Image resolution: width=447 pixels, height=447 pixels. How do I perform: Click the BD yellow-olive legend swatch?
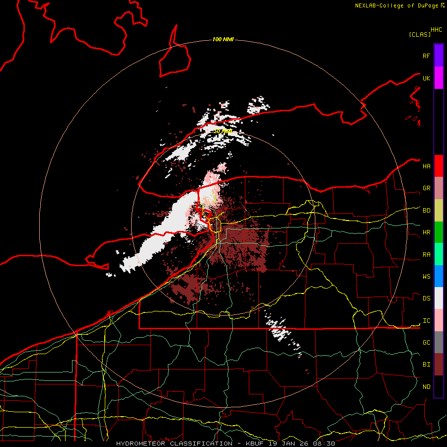tap(439, 211)
